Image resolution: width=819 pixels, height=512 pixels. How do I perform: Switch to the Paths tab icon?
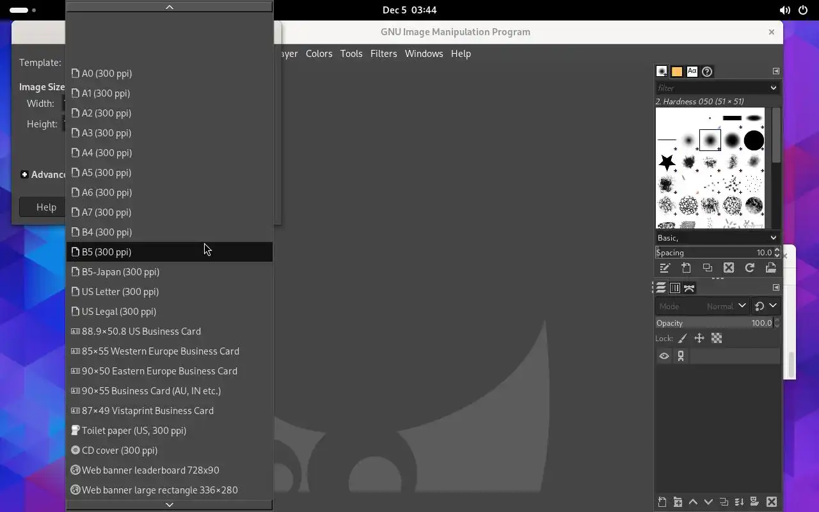pyautogui.click(x=689, y=288)
